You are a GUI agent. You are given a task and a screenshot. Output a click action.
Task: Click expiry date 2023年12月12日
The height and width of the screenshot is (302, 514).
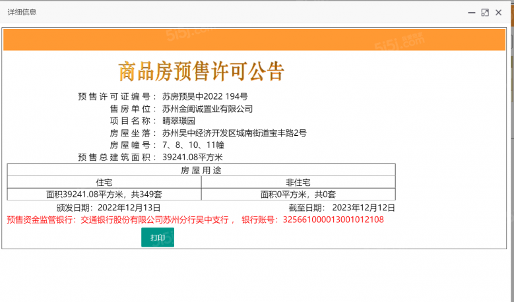pyautogui.click(x=363, y=208)
